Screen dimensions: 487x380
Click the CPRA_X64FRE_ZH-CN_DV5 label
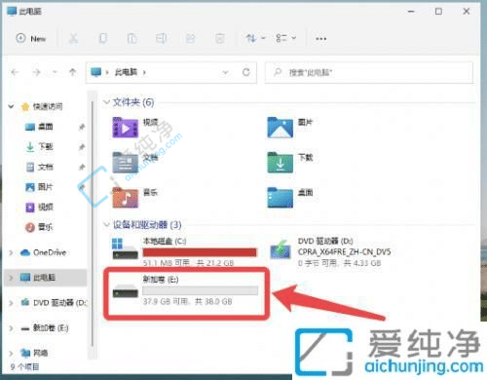(x=344, y=252)
